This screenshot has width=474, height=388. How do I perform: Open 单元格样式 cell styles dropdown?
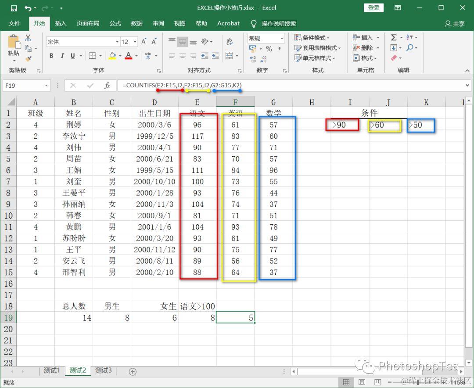coord(315,58)
